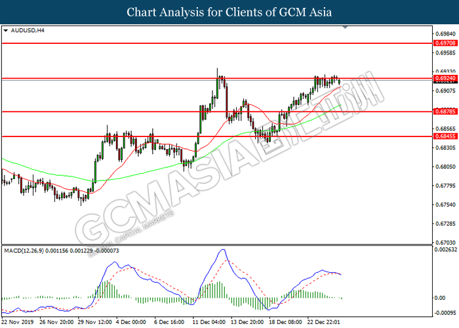This screenshot has width=459, height=328.
Task: Click the 4 Dec 00:00 time label
Action: click(131, 322)
